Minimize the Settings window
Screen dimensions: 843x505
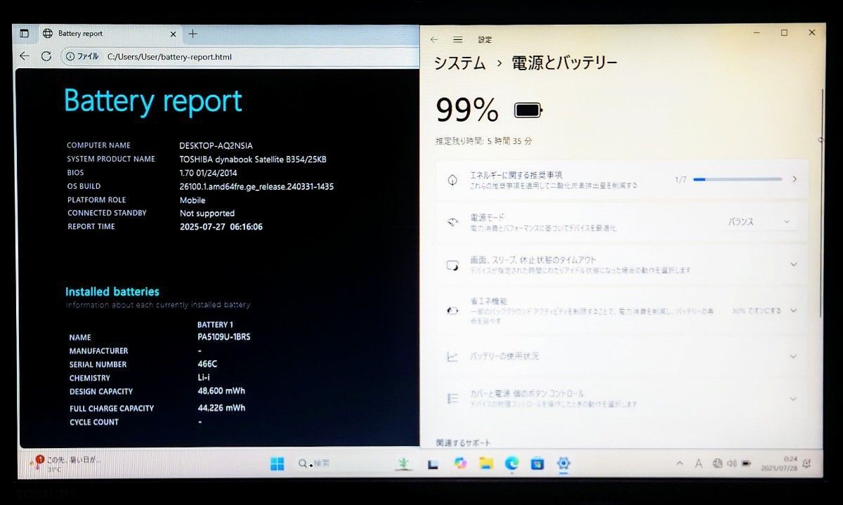coord(757,32)
